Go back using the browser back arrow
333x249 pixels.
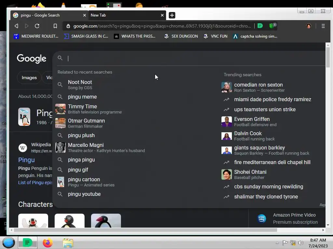tap(16, 26)
